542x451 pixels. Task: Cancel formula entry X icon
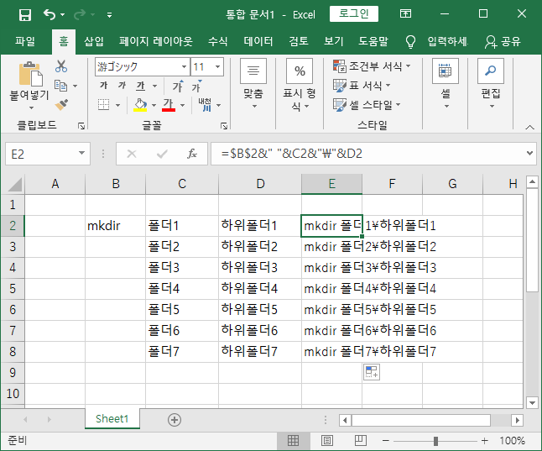132,154
